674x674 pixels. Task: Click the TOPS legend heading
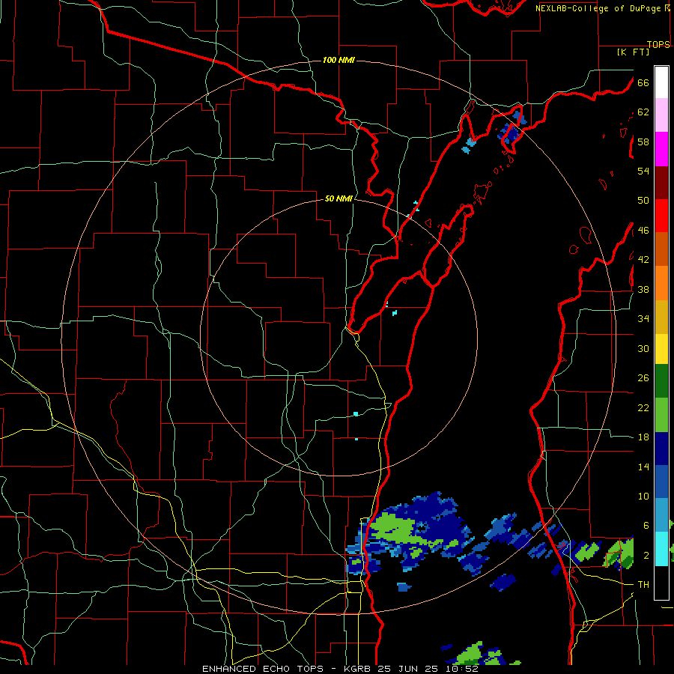click(x=658, y=44)
